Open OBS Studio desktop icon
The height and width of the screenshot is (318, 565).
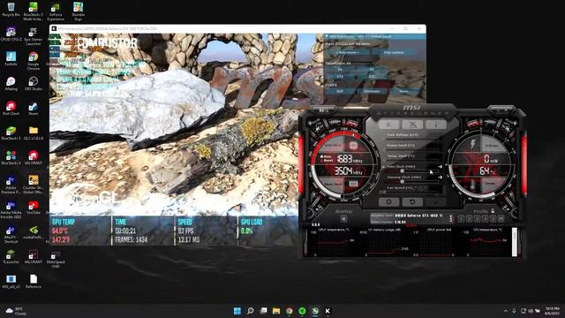coord(34,84)
